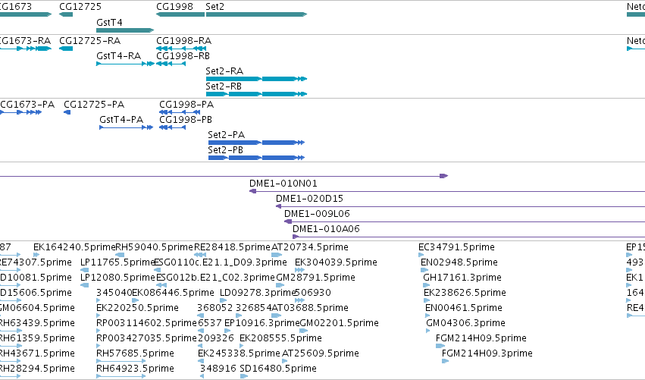This screenshot has width=645, height=380.
Task: Select the CG1998-PA coding segment glyph
Action: [x=180, y=112]
